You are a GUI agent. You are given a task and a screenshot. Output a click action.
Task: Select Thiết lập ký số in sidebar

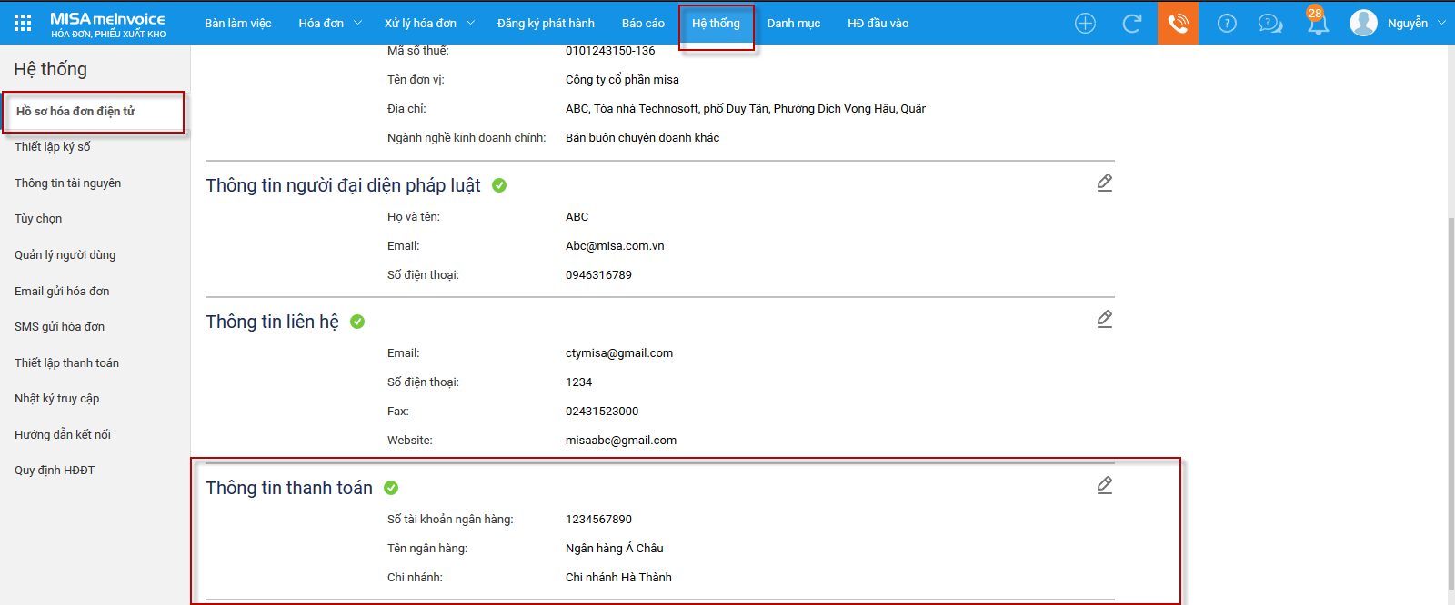[x=53, y=147]
